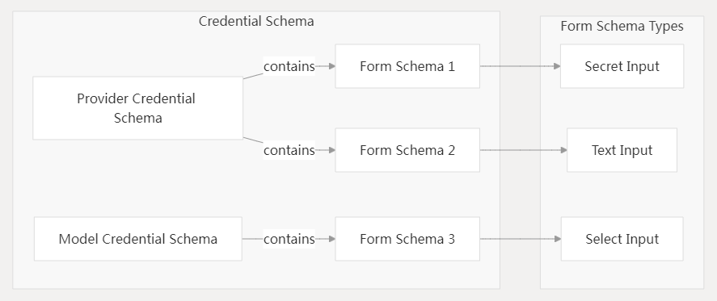Image resolution: width=717 pixels, height=301 pixels.
Task: Click the arrowhead entering Form Schema 3
Action: 331,239
